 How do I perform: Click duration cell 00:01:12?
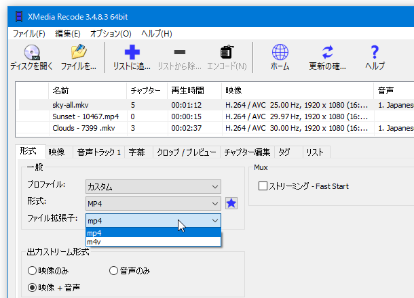pyautogui.click(x=186, y=105)
